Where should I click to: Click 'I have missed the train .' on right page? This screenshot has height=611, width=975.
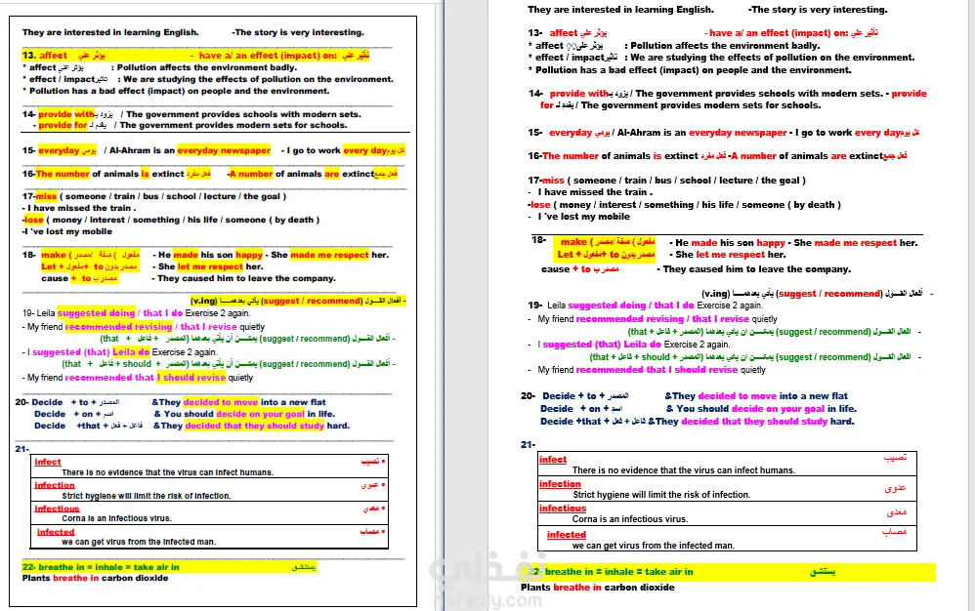[x=595, y=192]
